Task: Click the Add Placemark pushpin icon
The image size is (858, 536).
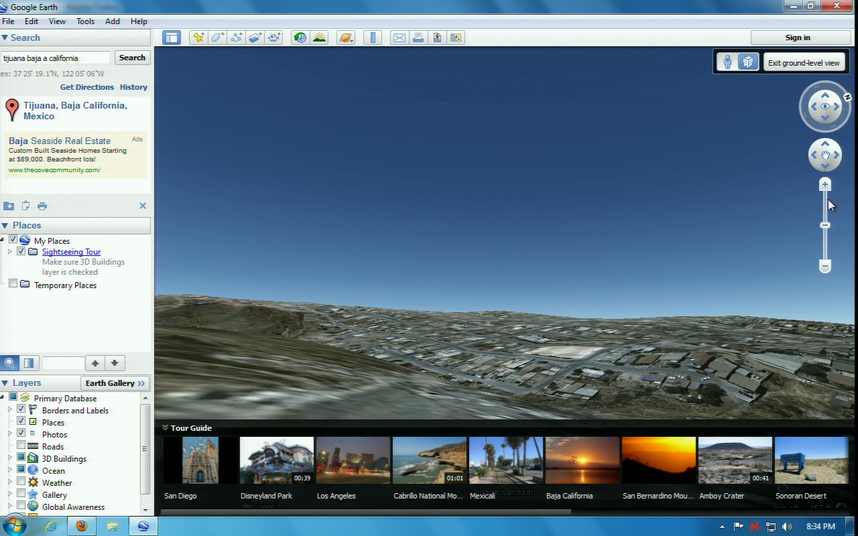Action: pyautogui.click(x=198, y=38)
